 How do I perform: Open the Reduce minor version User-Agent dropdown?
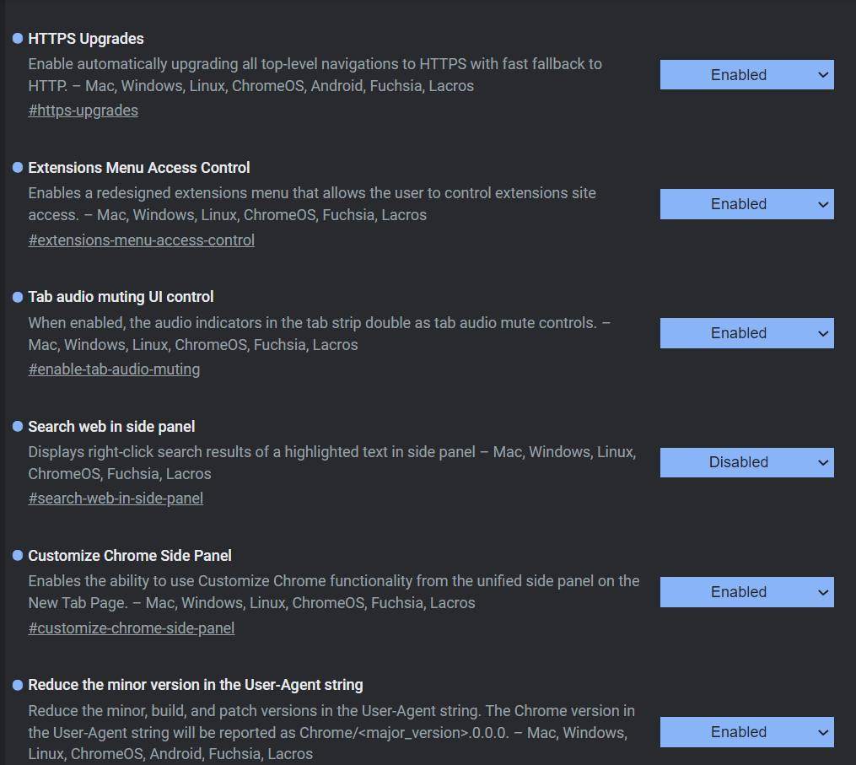(746, 732)
